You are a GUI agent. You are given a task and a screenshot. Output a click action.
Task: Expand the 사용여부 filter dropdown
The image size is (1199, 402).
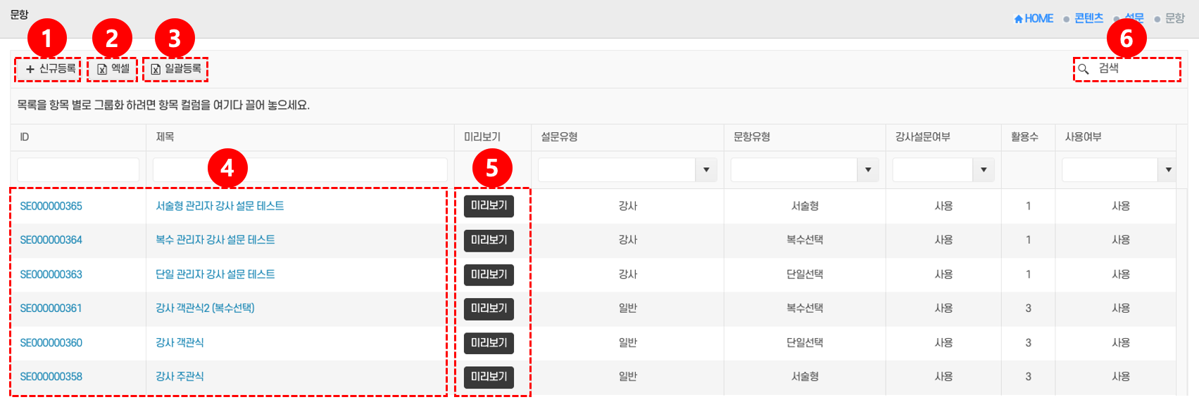[1168, 170]
